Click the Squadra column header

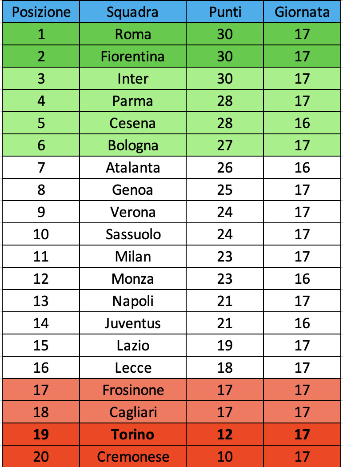132,12
